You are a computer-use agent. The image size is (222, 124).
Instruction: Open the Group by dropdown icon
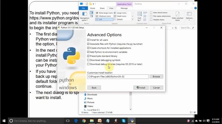pos(145,13)
